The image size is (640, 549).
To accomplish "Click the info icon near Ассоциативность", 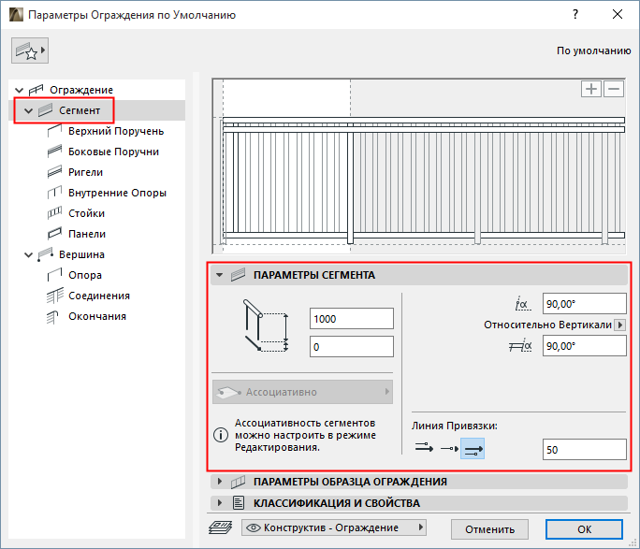I will tap(221, 435).
